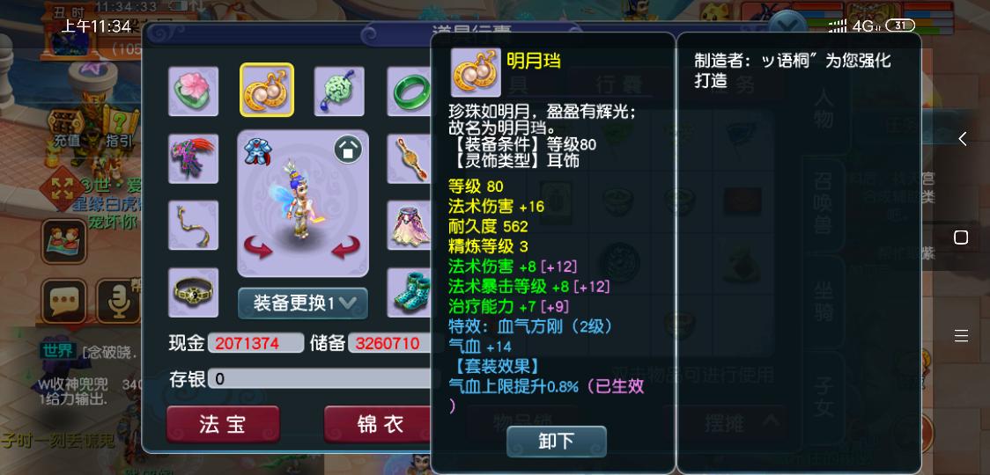
Task: Open the 装备更换1 dropdown
Action: click(x=302, y=303)
